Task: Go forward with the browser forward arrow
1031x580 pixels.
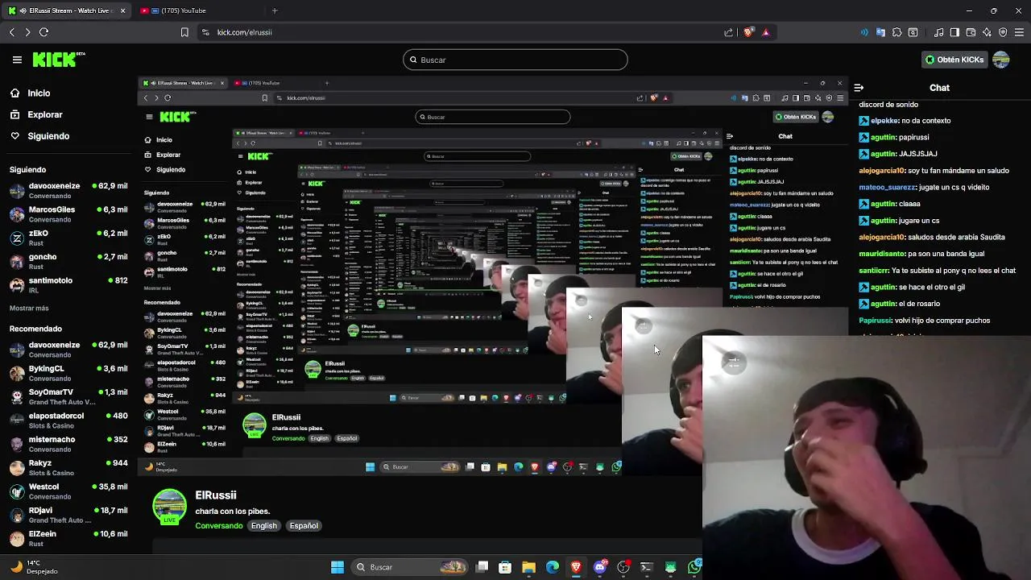Action: (x=27, y=32)
